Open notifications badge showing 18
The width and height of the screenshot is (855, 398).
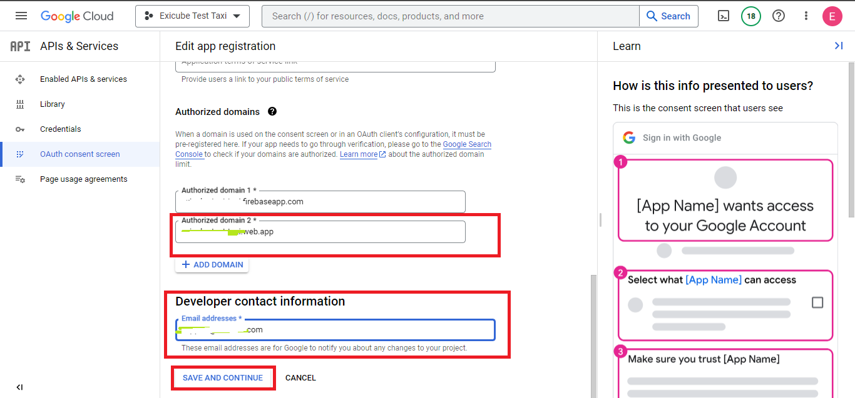coord(750,16)
